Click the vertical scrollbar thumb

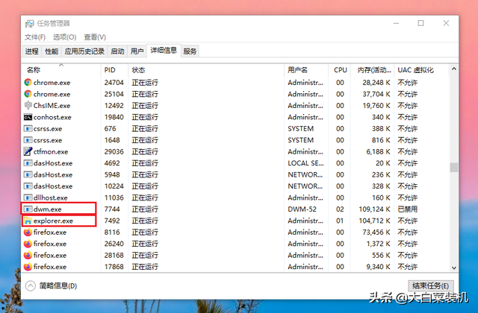pyautogui.click(x=454, y=167)
